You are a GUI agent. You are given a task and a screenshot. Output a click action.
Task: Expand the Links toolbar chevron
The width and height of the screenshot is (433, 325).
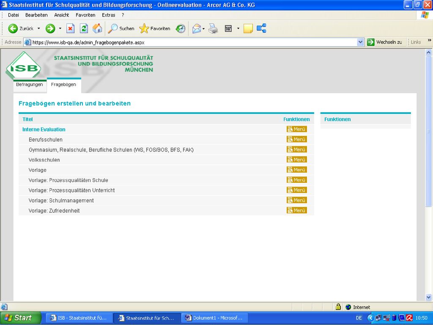tap(430, 40)
